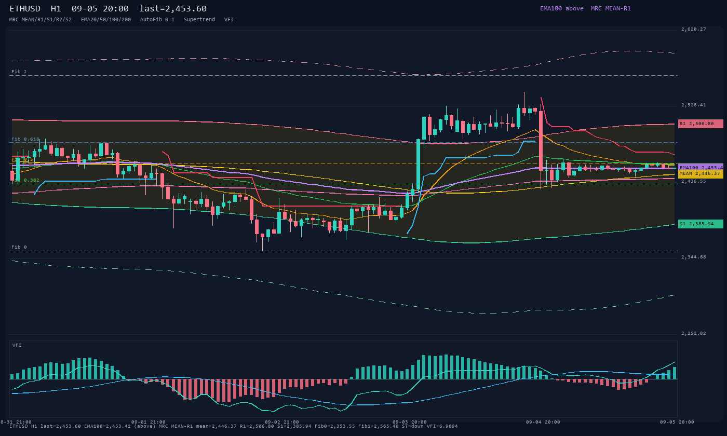Click the '09-05 20:00' time axis label

(677, 422)
